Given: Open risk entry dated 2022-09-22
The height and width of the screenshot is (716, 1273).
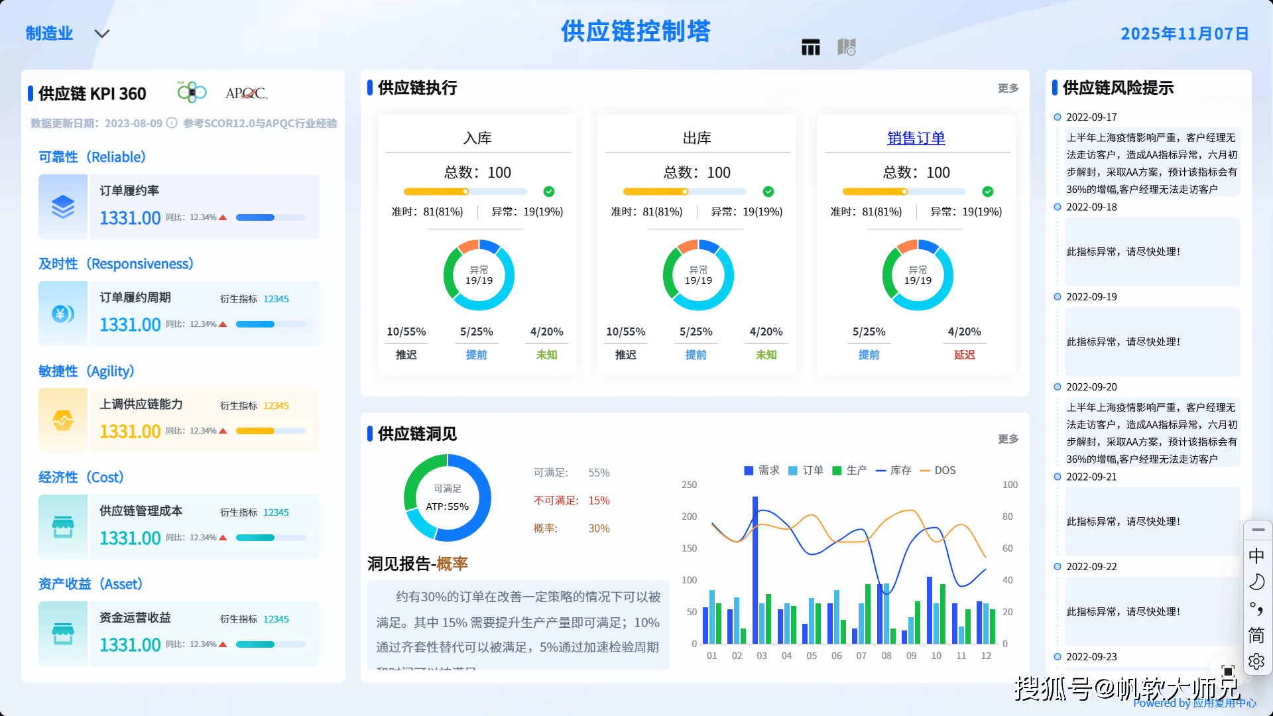Looking at the screenshot, I should (1152, 612).
